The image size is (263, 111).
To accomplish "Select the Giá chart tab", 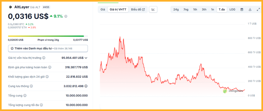I will (103, 10).
